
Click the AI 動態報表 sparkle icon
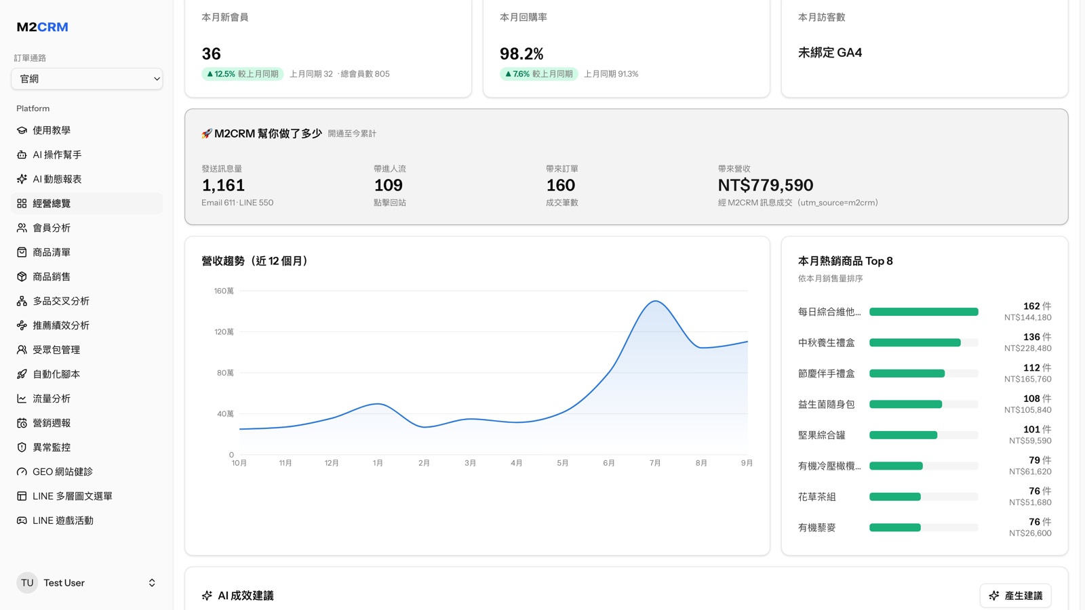(x=22, y=179)
